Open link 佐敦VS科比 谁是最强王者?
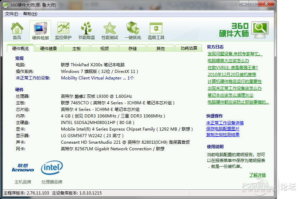The image size is (299, 199). pos(233,68)
